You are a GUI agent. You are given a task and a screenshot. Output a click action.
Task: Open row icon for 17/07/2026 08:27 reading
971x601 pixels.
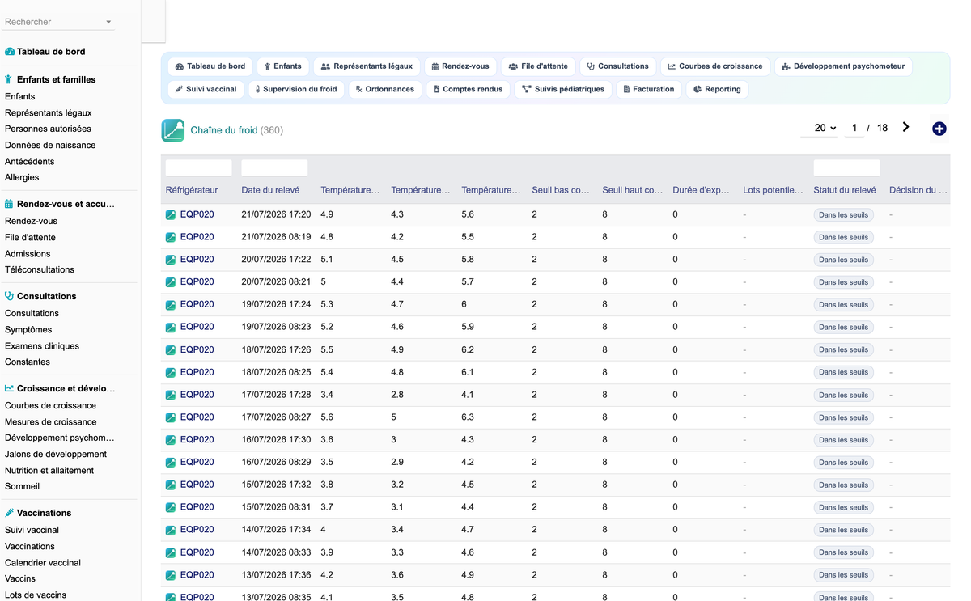point(171,417)
